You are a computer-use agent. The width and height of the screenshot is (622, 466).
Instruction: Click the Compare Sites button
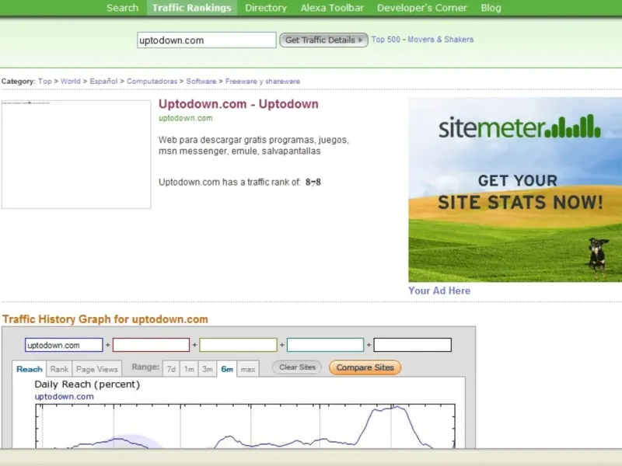(365, 367)
